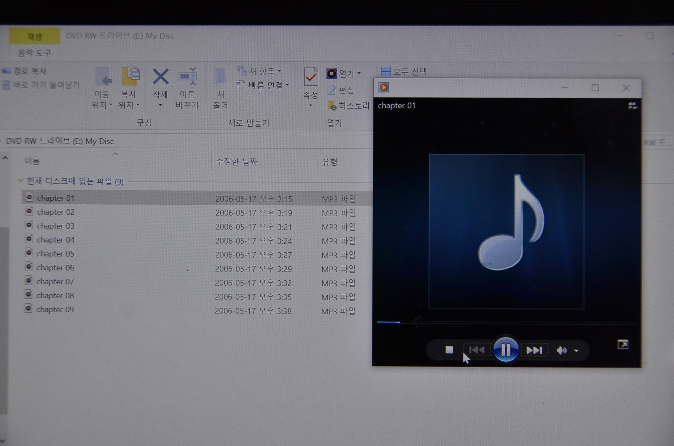Go back to the previous track
This screenshot has width=674, height=446.
pos(477,350)
